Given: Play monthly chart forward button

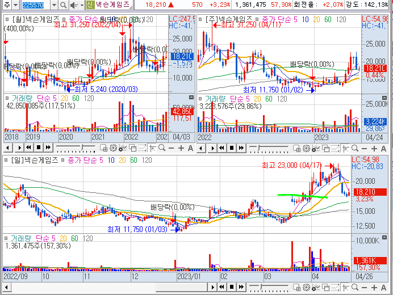Looking at the screenshot, I should tap(19, 147).
